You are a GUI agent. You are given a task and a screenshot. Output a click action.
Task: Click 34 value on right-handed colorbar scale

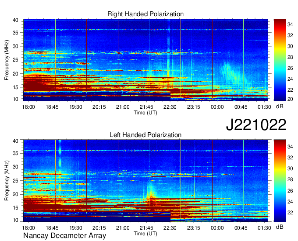coord(290,24)
